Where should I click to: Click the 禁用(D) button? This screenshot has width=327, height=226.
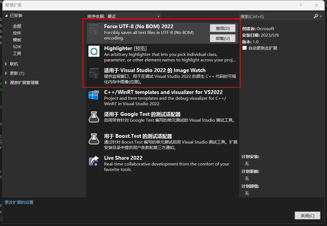click(x=222, y=28)
